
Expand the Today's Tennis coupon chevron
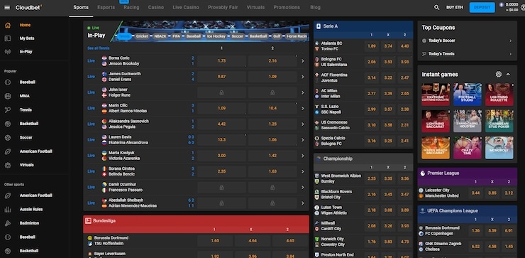[511, 54]
